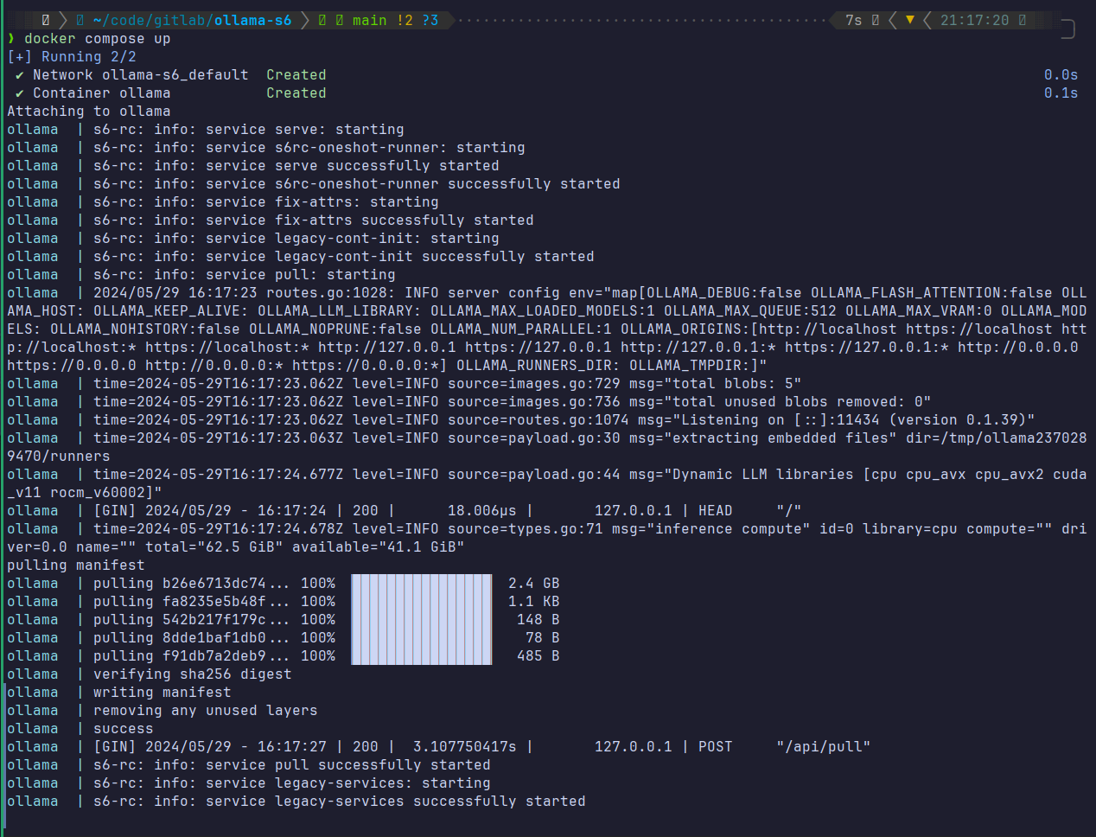Click 'OLLAMA_MAX_LOADED_MODELS:1' in the env output

(543, 311)
